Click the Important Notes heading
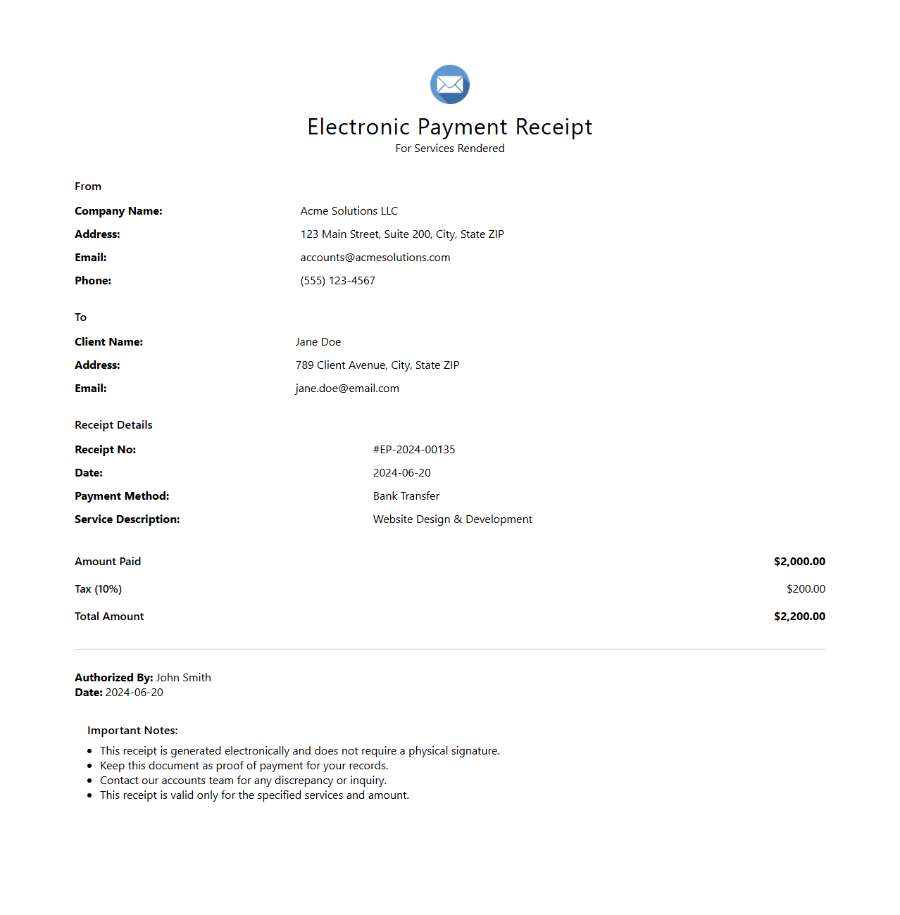 point(132,731)
